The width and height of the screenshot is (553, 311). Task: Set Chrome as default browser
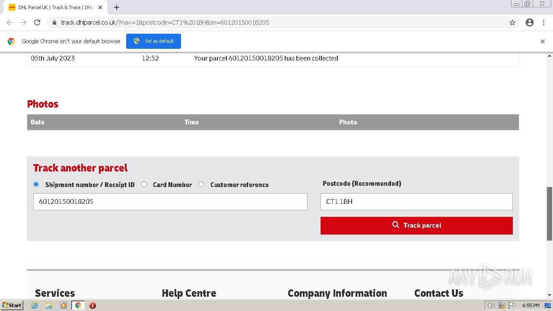coord(153,41)
